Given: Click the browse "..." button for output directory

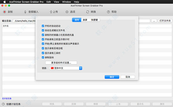Looking at the screenshot, I should pos(154,21).
